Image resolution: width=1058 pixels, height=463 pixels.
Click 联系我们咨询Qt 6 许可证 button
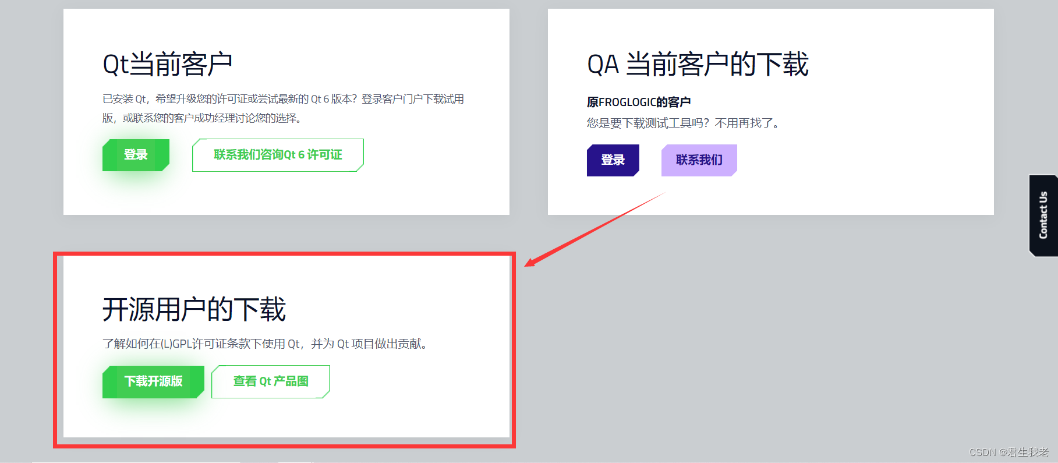278,155
